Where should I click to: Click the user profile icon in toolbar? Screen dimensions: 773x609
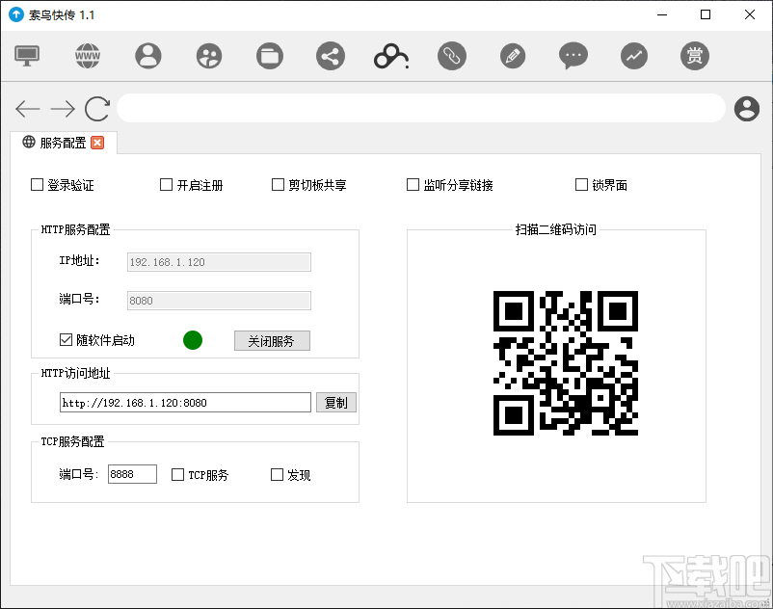coord(147,55)
